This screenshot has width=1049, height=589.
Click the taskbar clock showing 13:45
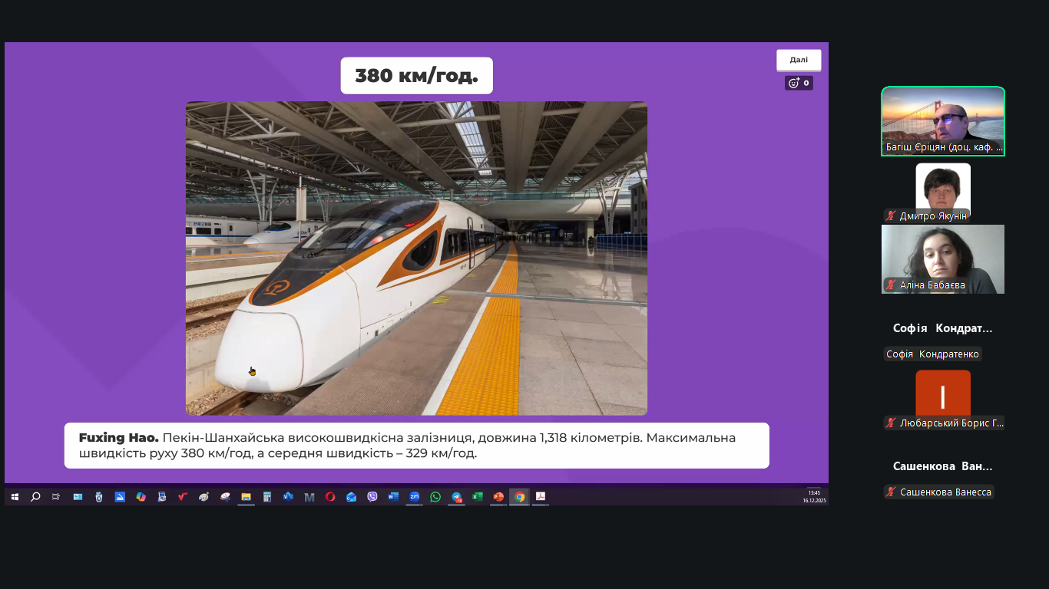[x=814, y=496]
